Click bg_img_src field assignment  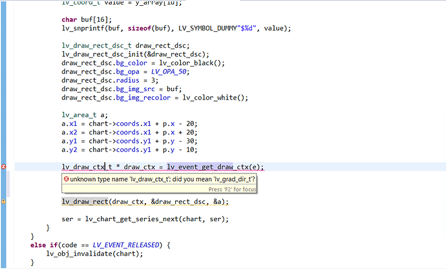(x=122, y=89)
